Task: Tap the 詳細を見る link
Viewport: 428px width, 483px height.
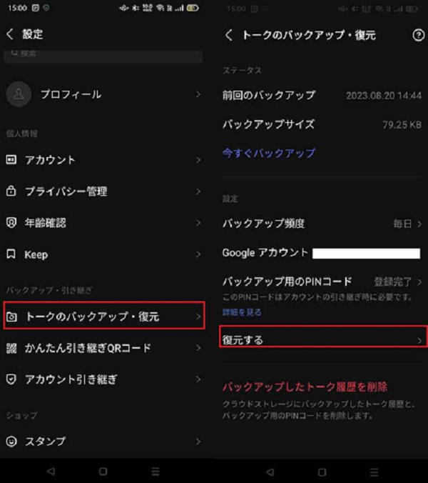Action: point(242,312)
